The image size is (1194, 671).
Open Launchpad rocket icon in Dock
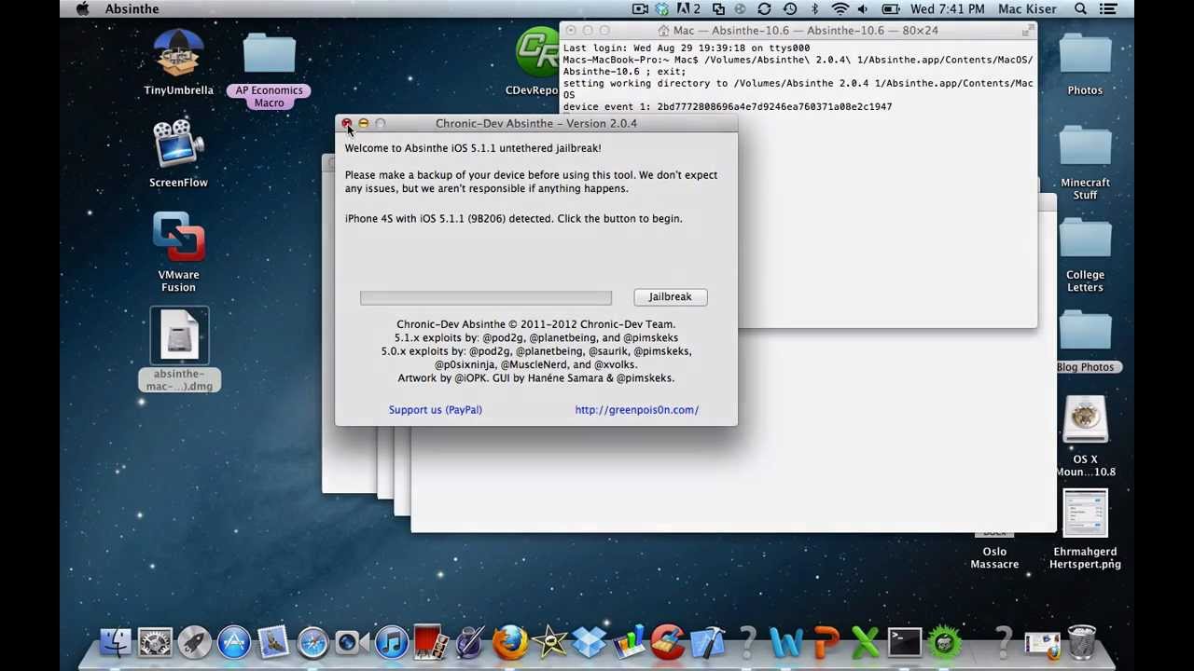tap(194, 642)
